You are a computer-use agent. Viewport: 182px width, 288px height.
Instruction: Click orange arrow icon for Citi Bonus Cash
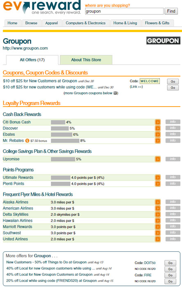158,122
